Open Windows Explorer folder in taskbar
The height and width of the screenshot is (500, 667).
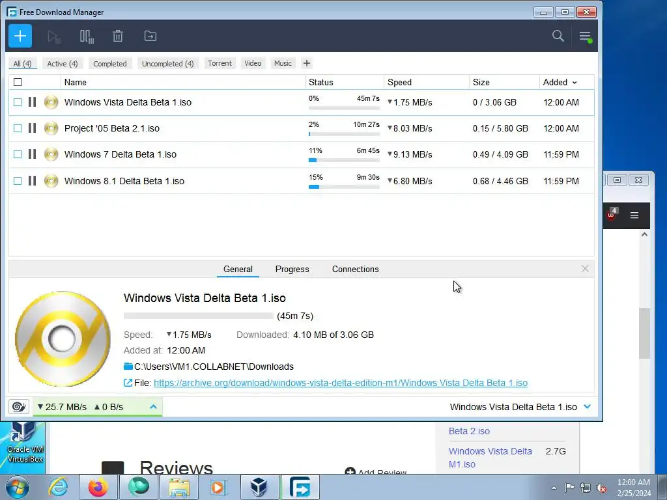[179, 487]
